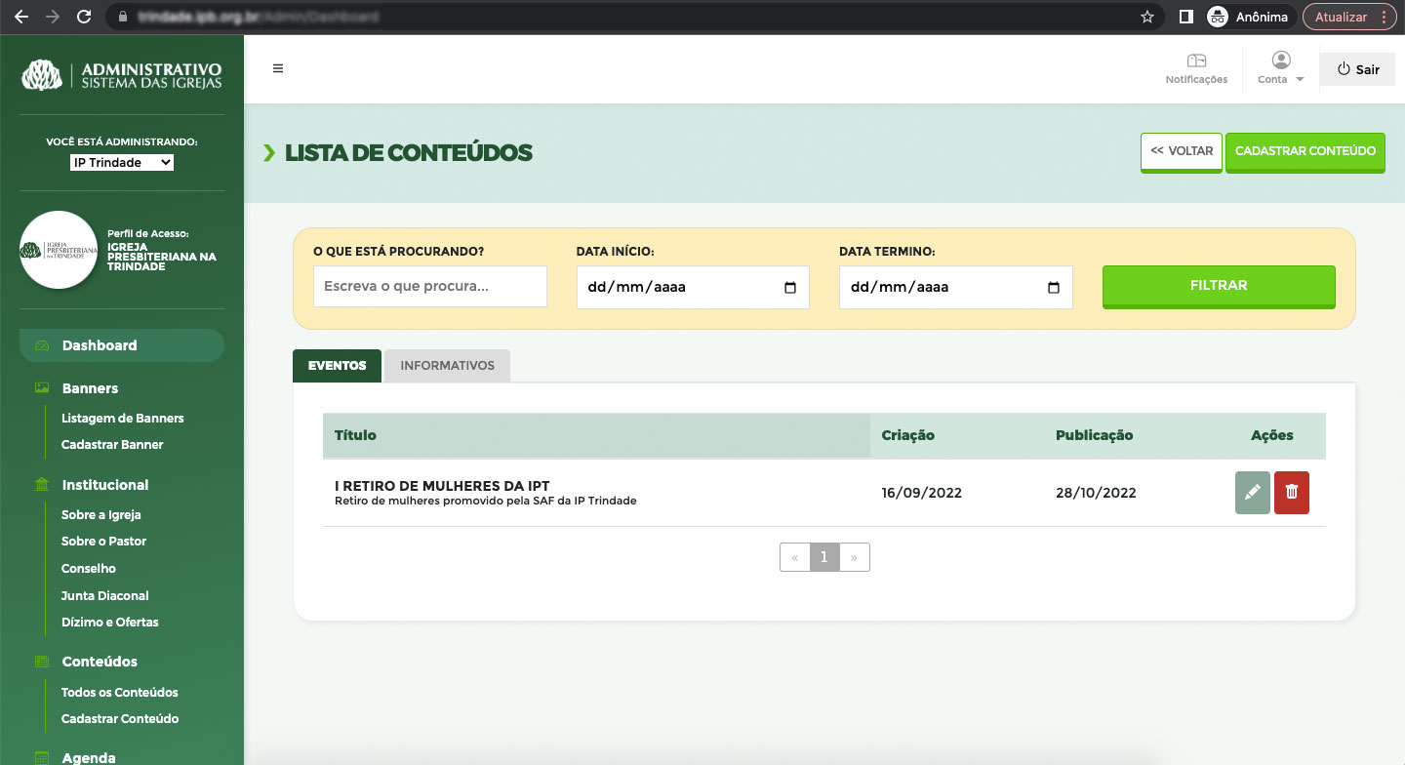Log out with the Sair button

1357,69
